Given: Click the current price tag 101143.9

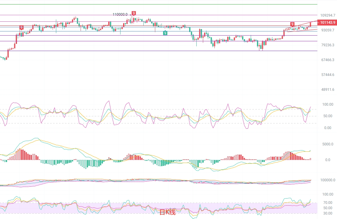Looking at the screenshot, I should (x=327, y=23).
